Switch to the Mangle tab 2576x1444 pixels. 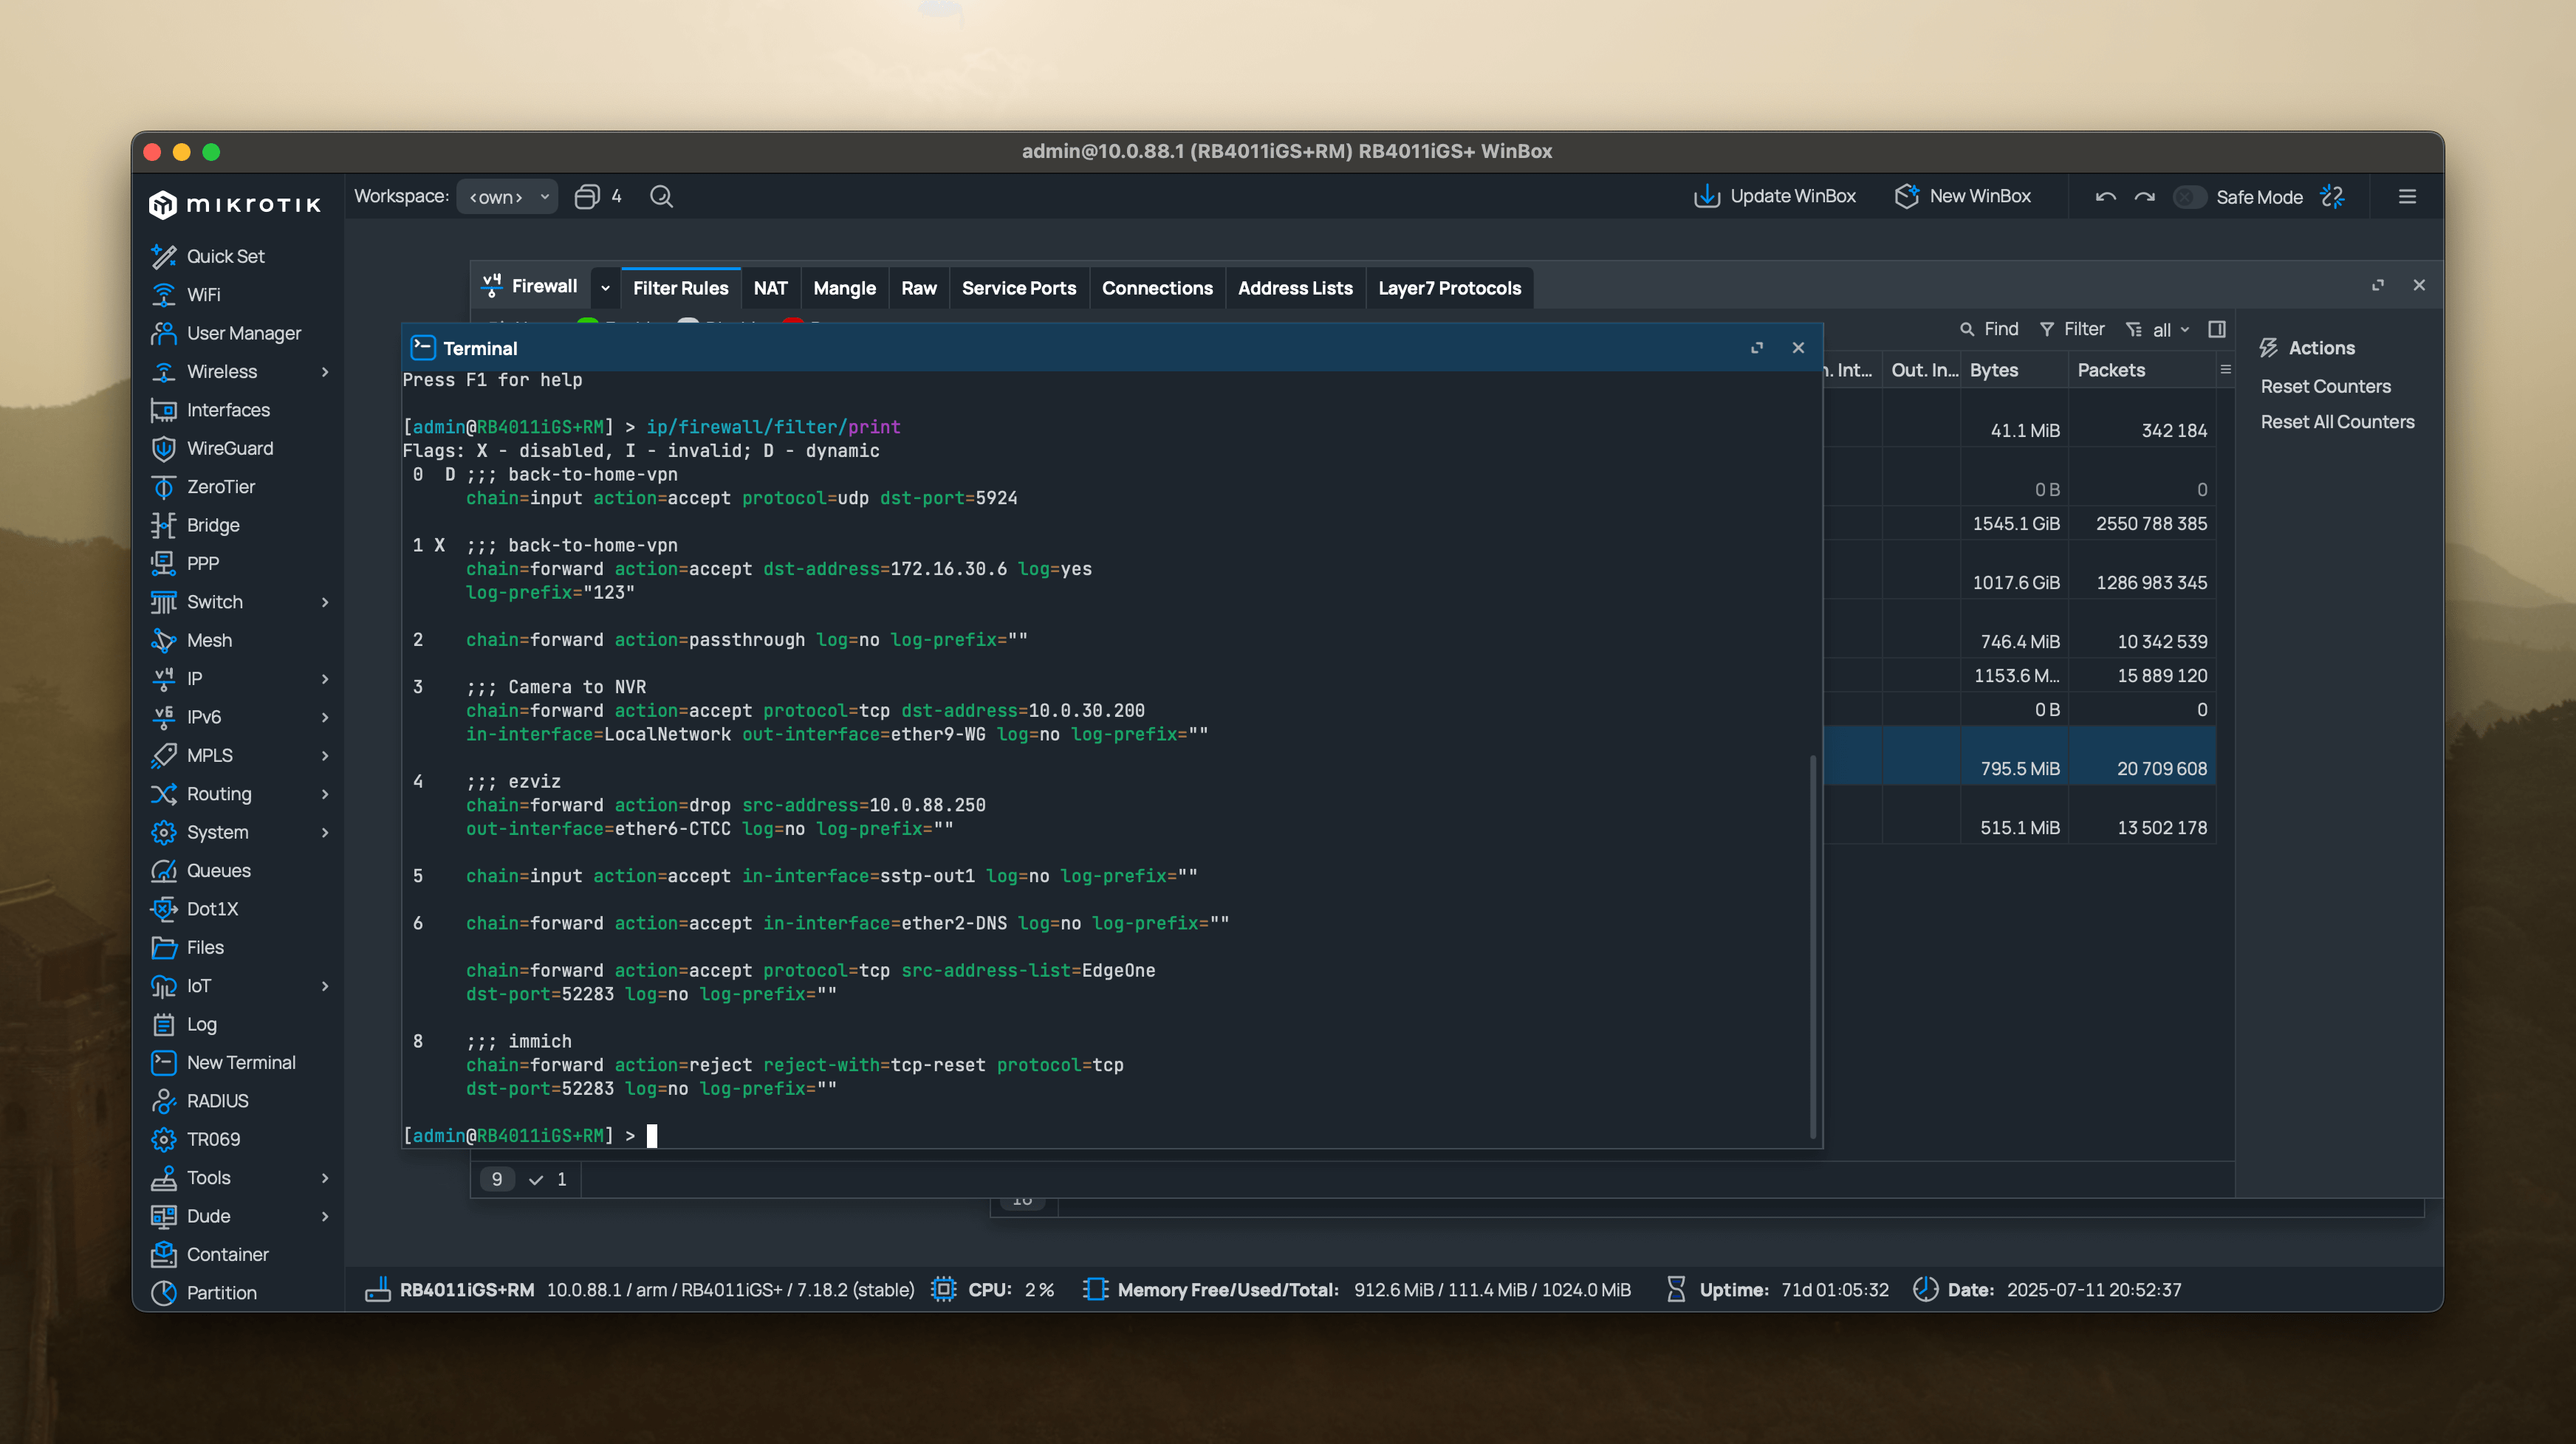click(x=844, y=288)
